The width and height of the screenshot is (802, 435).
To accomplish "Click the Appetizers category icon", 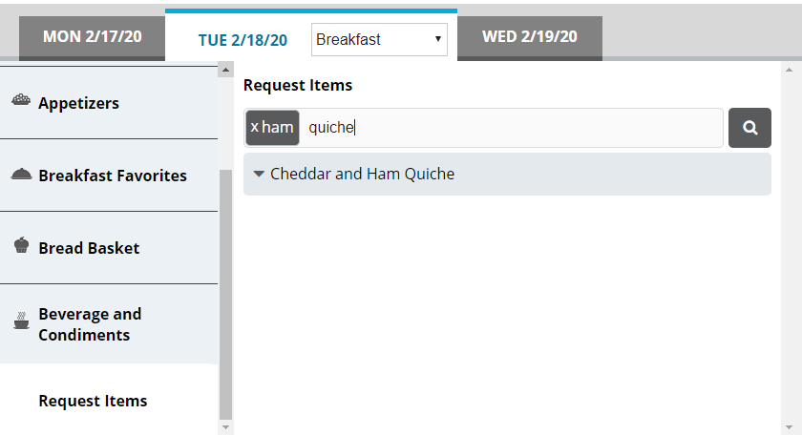I will [x=20, y=101].
